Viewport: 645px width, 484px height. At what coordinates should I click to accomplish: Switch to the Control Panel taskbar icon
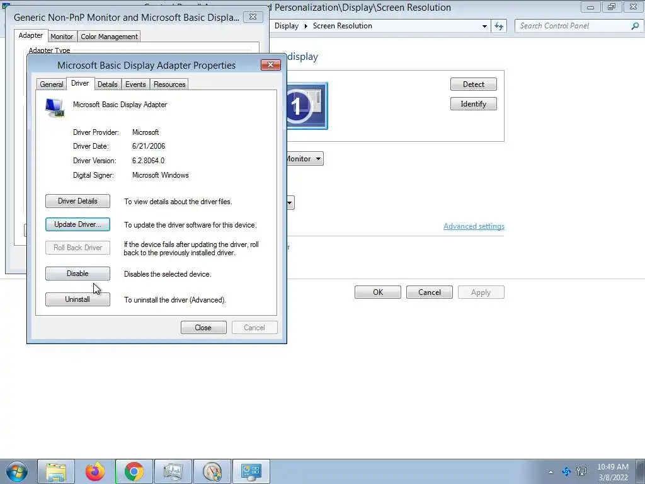pos(251,471)
